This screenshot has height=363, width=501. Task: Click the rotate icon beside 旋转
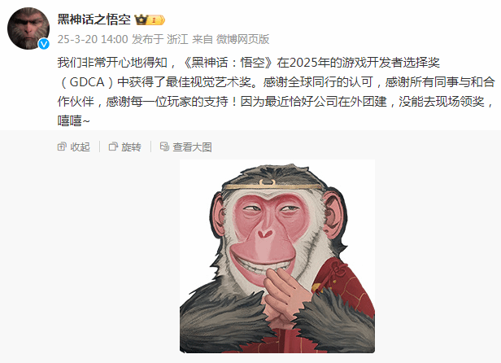tap(113, 147)
